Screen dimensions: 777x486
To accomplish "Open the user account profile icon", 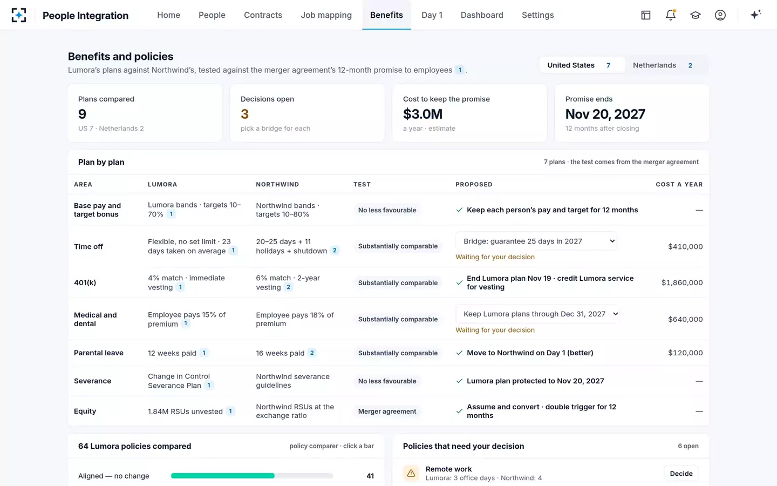I will pos(720,15).
